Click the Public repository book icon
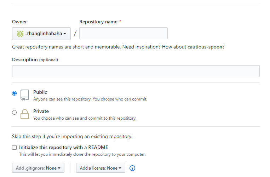 (24, 95)
